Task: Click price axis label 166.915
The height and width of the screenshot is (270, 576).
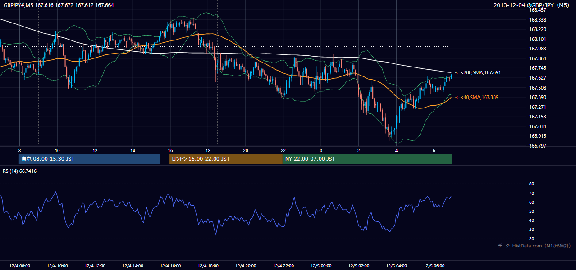Action: coord(537,136)
